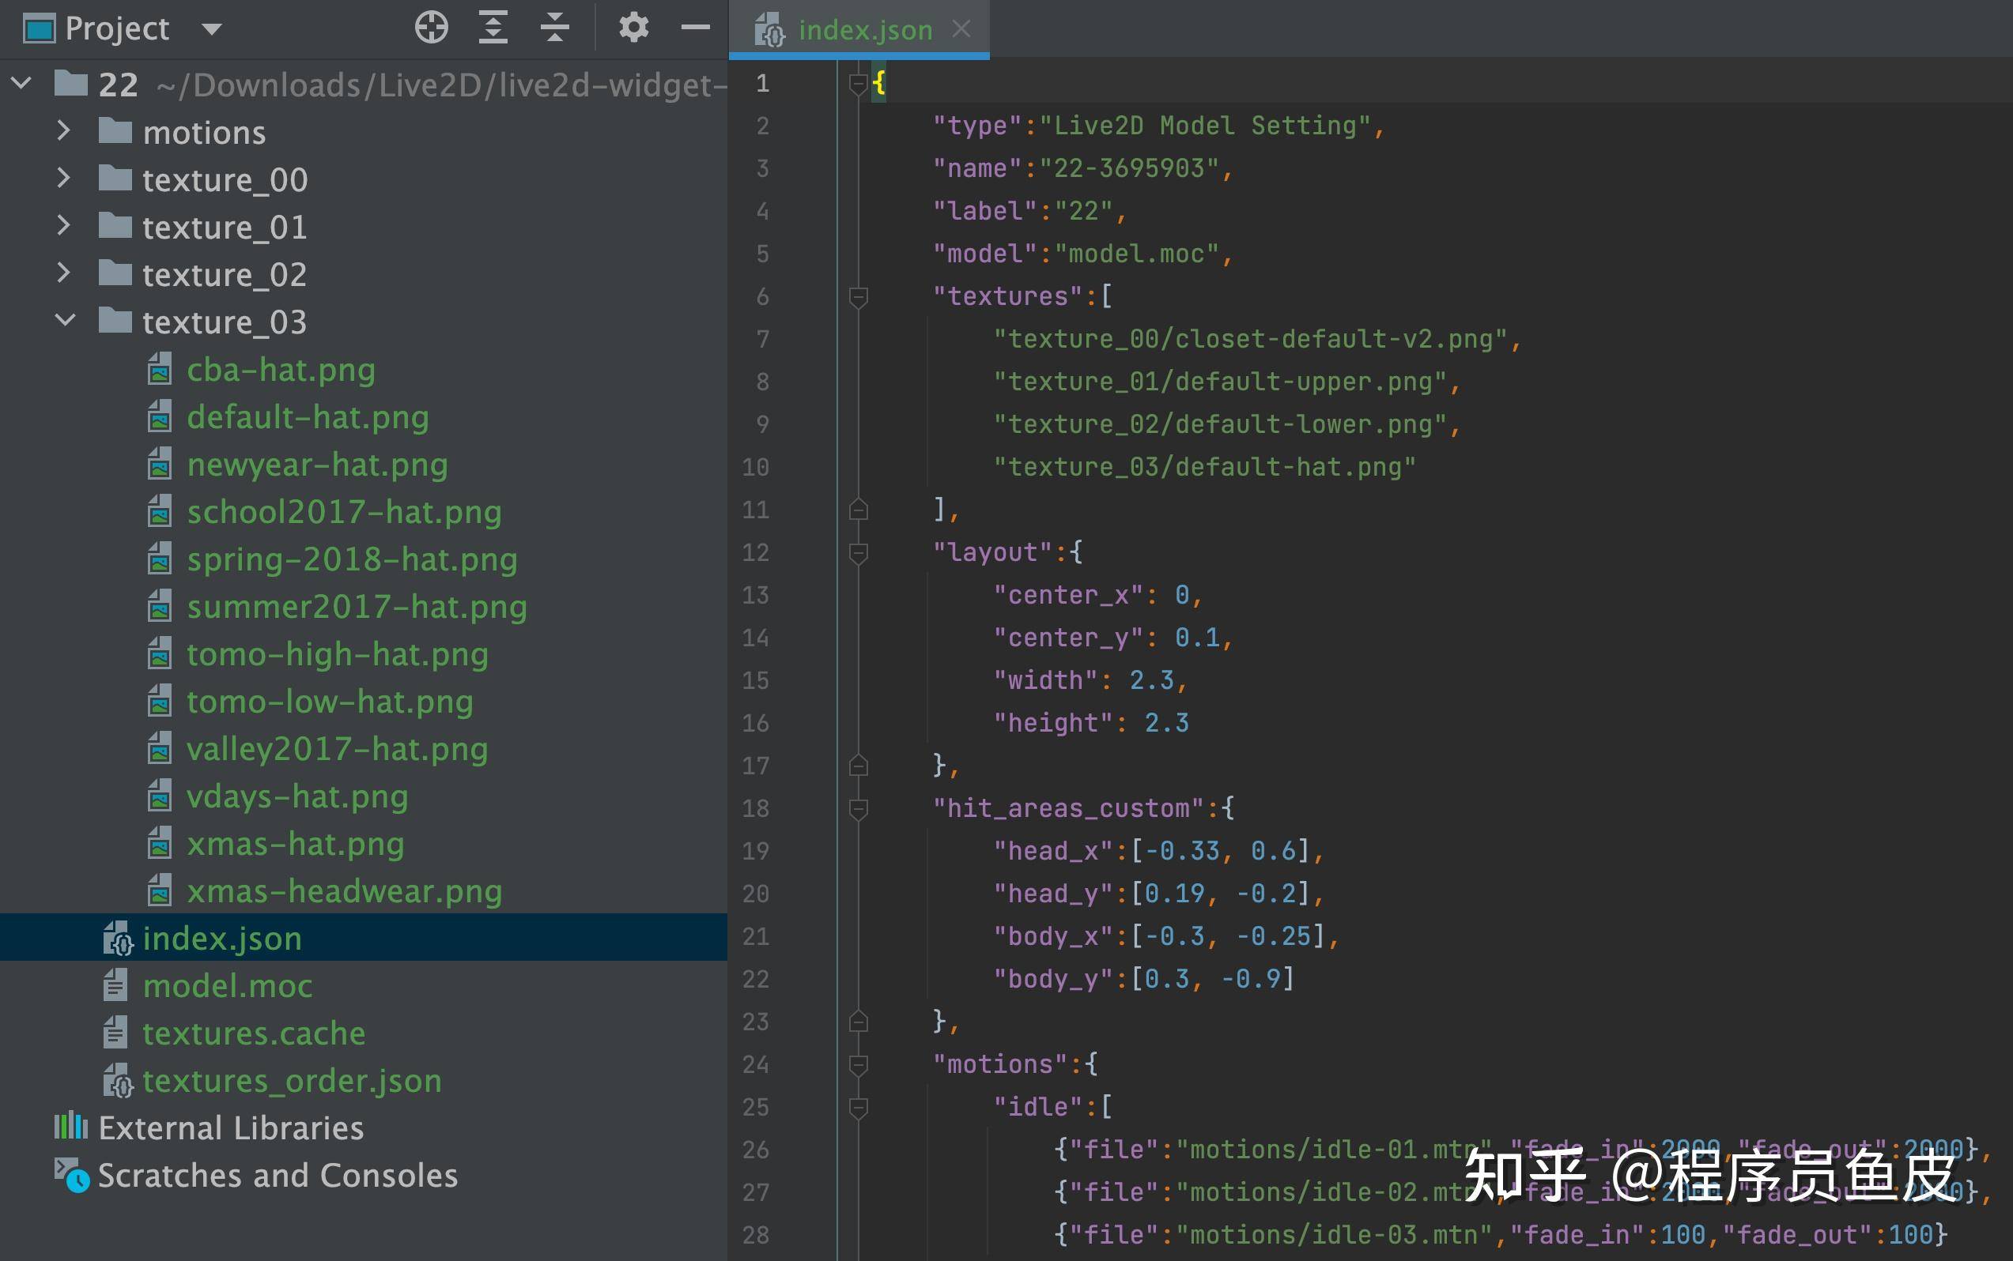2013x1261 pixels.
Task: Fold the layout object at line 12
Action: 858,553
